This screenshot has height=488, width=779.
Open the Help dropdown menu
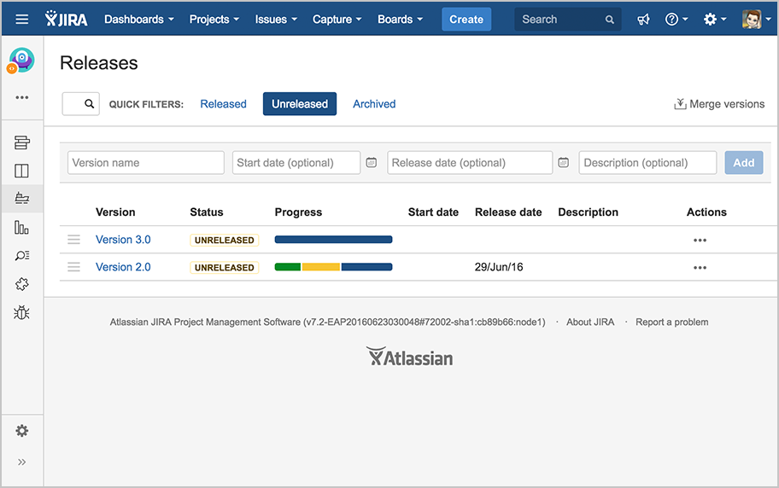pyautogui.click(x=676, y=19)
